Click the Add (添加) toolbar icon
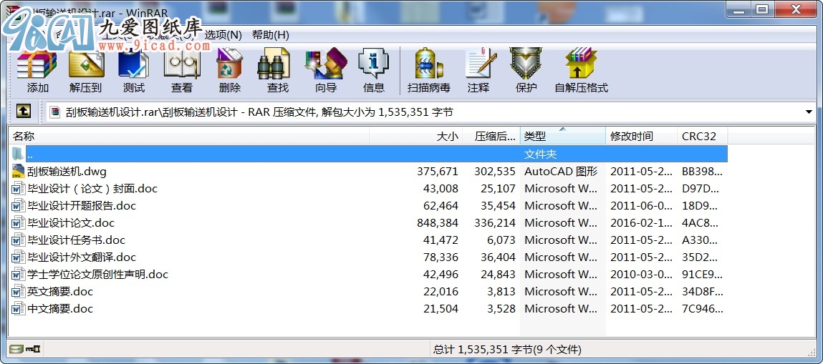The image size is (823, 364). click(37, 70)
